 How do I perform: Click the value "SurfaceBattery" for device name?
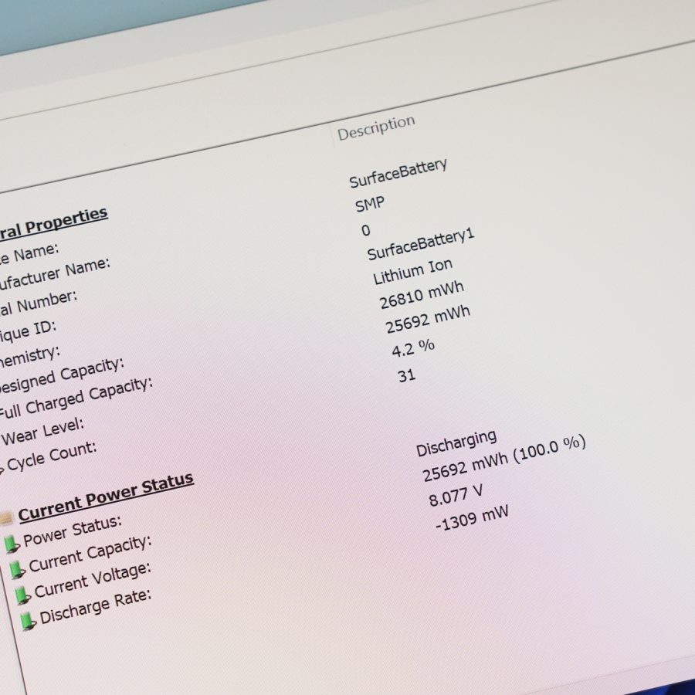(398, 173)
